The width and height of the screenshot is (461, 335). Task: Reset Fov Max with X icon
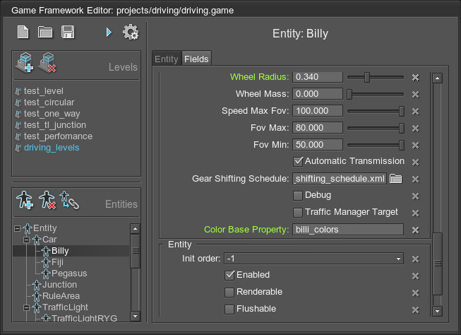point(415,129)
